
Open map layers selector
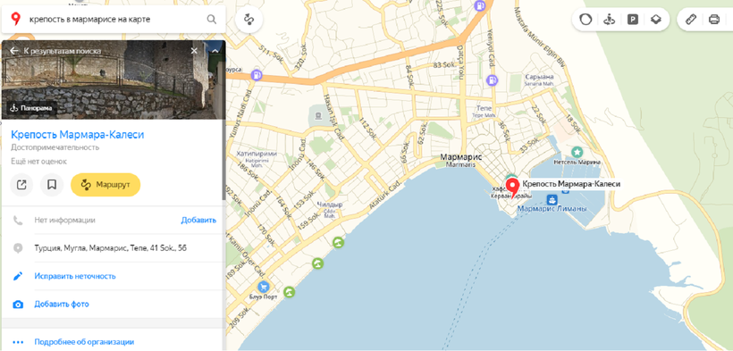pyautogui.click(x=655, y=20)
